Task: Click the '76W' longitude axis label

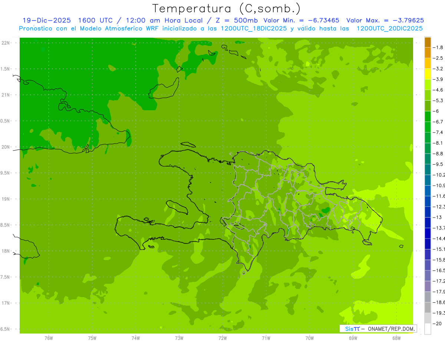Action: click(49, 338)
